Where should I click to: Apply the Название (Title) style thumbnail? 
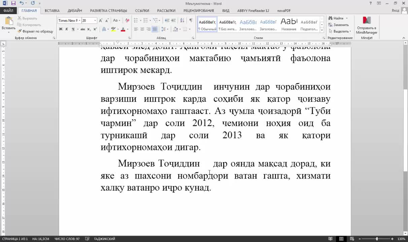pos(289,25)
